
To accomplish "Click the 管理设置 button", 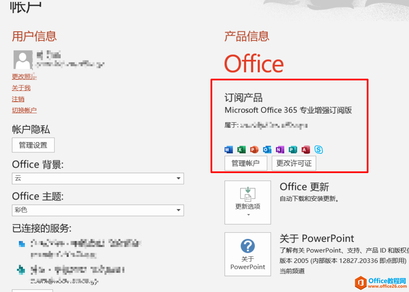I will pyautogui.click(x=33, y=145).
